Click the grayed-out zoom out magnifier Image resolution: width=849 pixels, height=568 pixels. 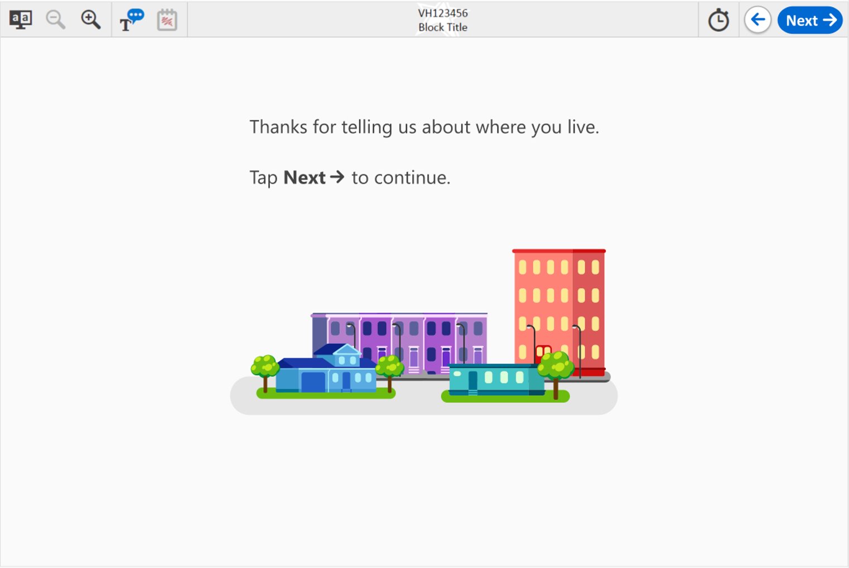click(55, 20)
